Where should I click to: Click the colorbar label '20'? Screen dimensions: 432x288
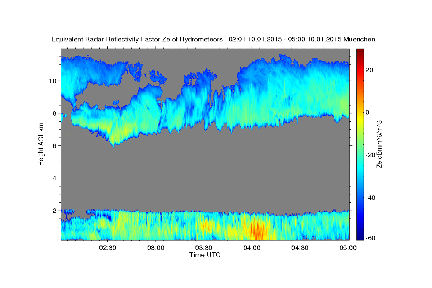click(369, 70)
